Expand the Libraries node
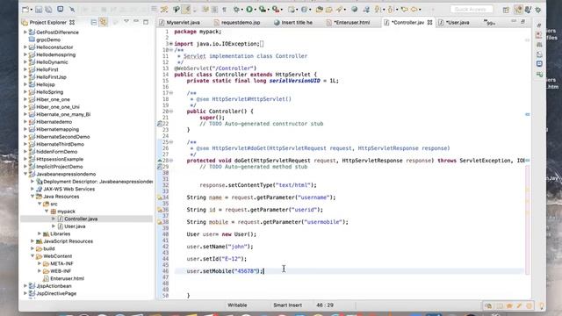 pos(40,233)
